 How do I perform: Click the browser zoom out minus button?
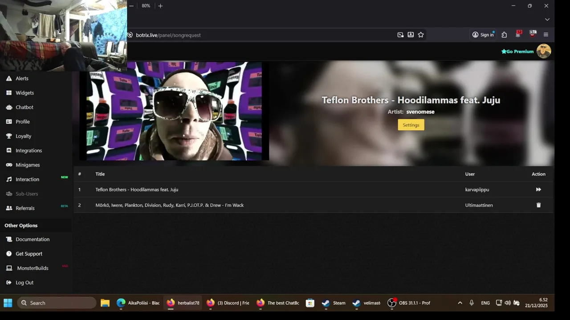tap(131, 6)
